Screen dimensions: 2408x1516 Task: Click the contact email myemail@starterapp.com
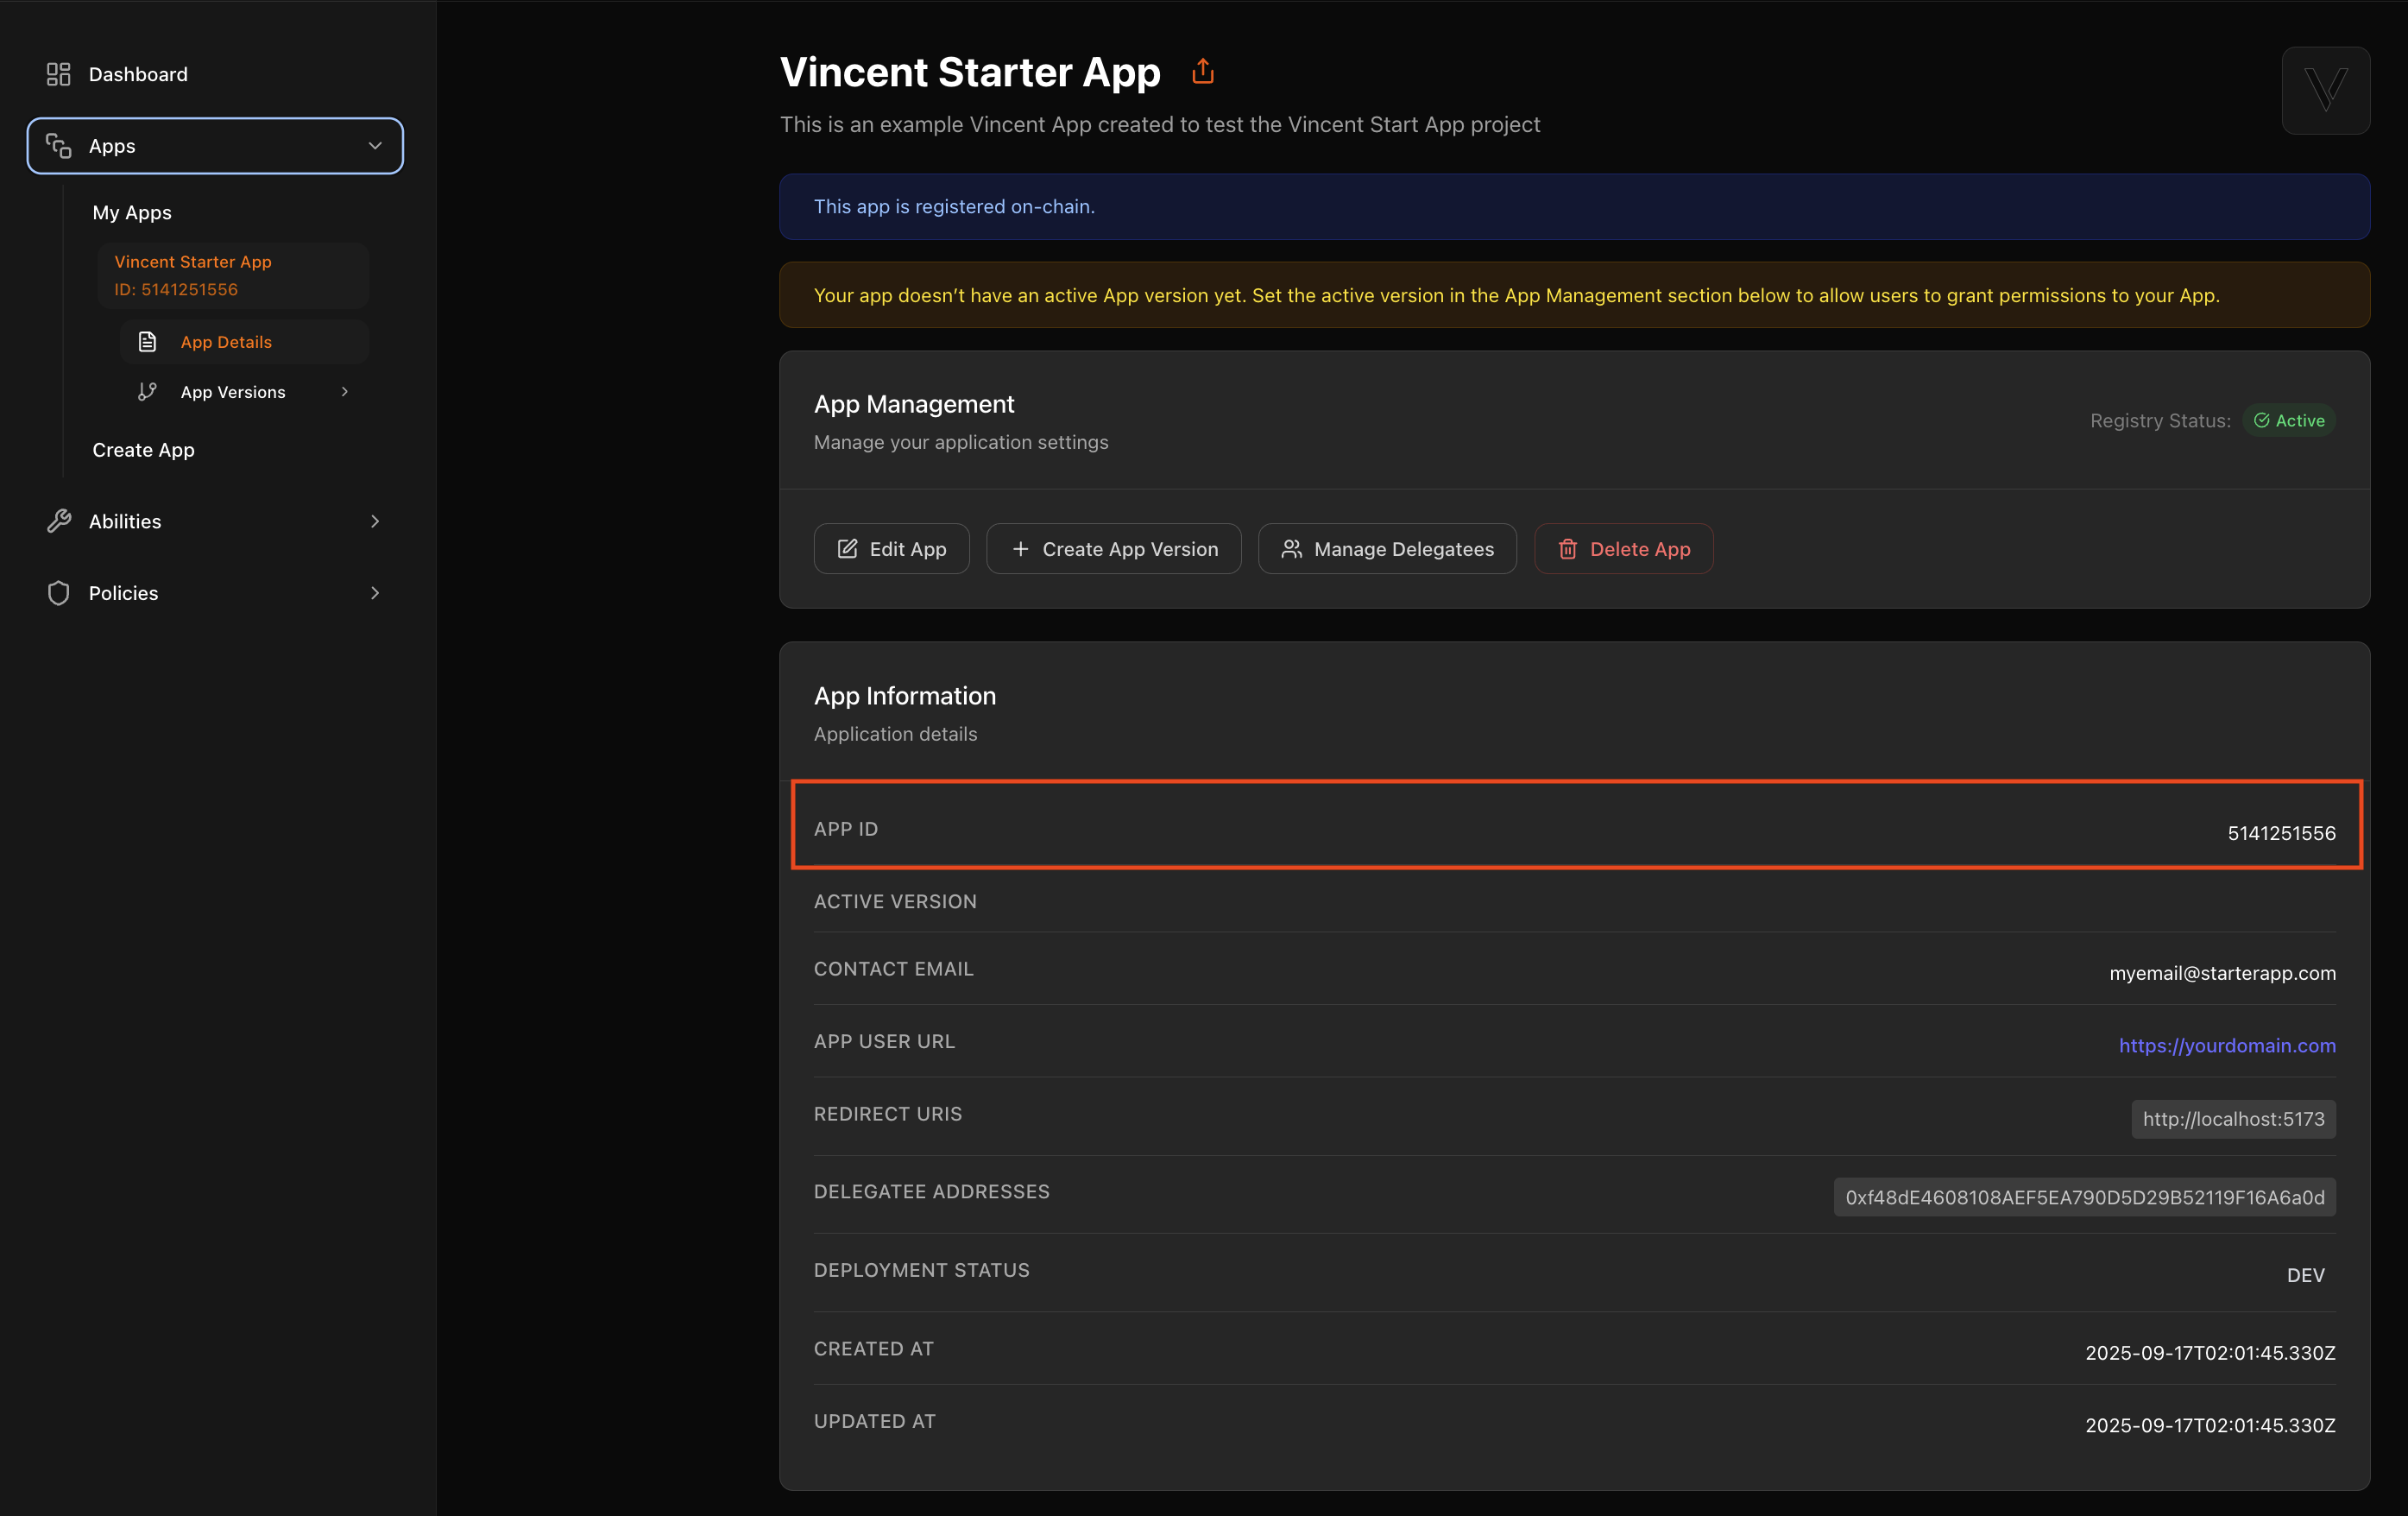pyautogui.click(x=2222, y=973)
